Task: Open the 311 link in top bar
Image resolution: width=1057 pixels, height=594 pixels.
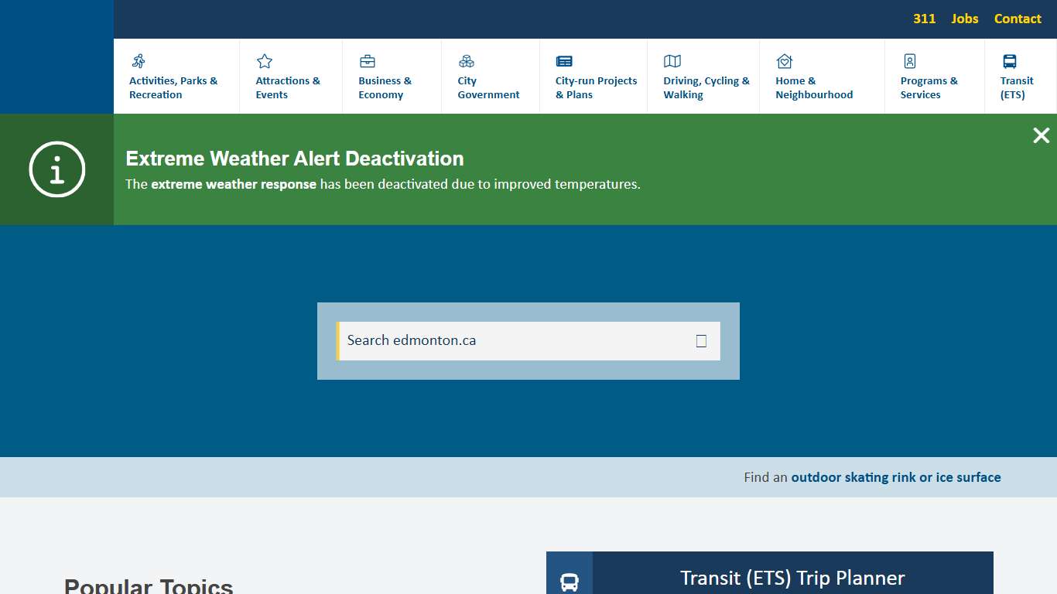Action: pyautogui.click(x=924, y=19)
